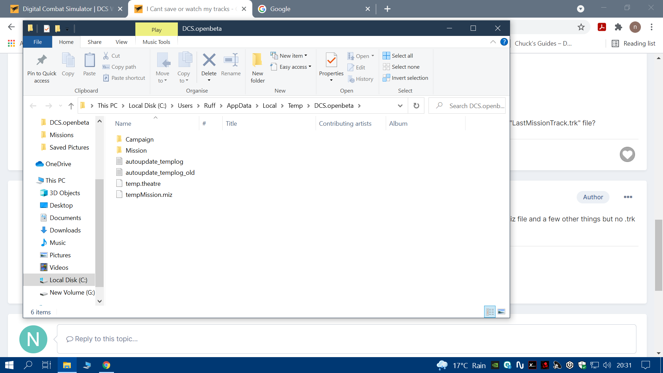663x373 pixels.
Task: Click breadcrumb segment AppData
Action: tap(239, 106)
